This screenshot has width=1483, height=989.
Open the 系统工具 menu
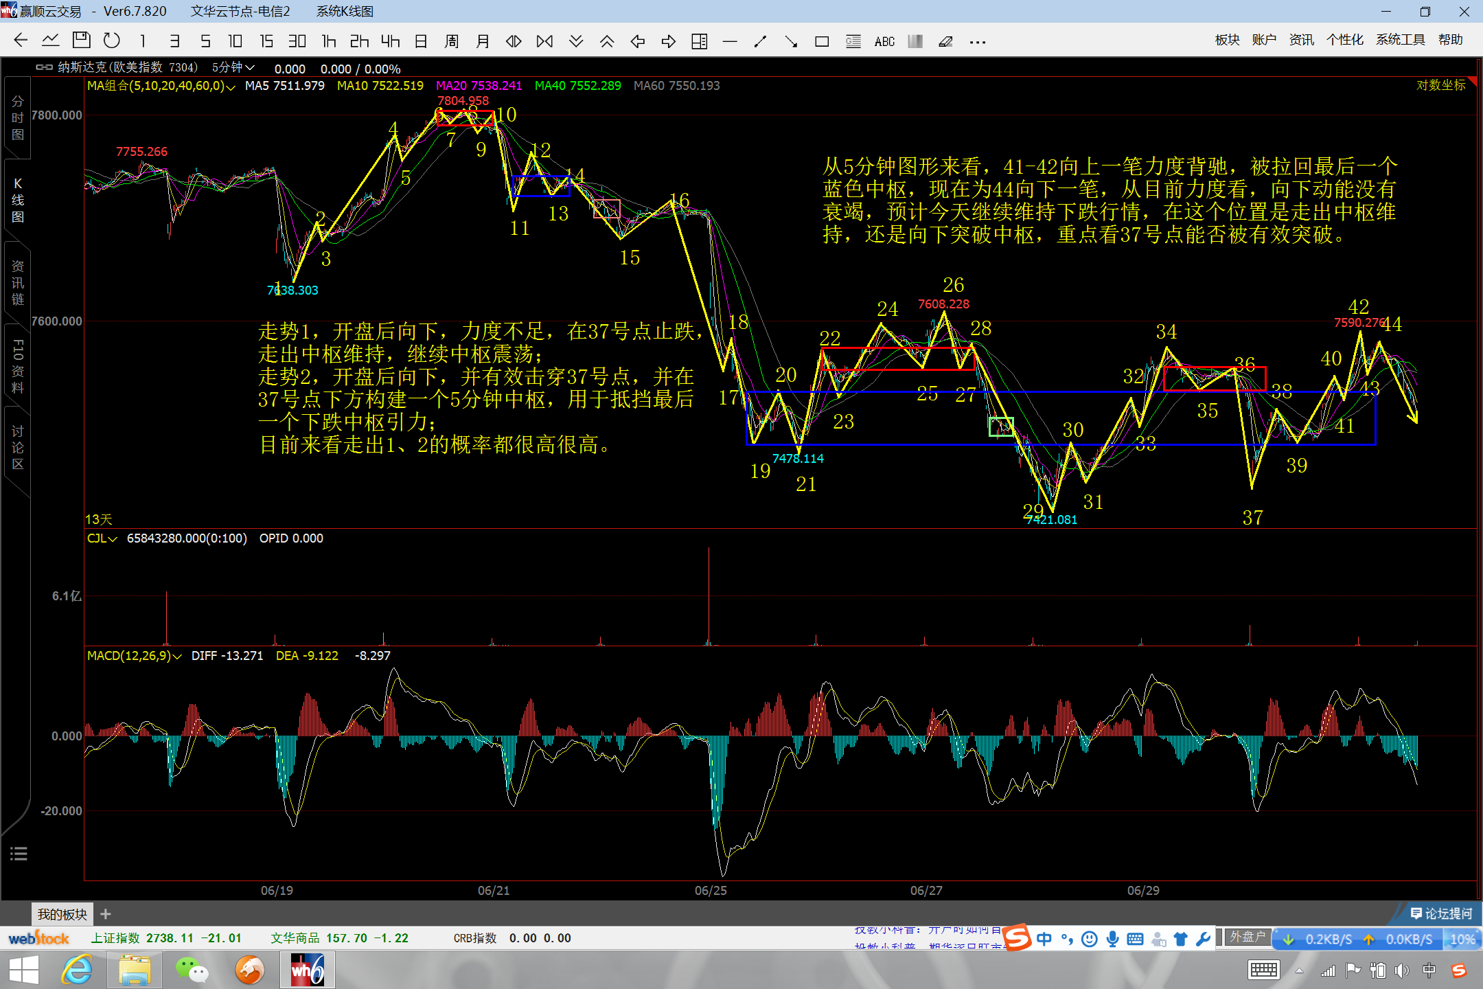point(1400,40)
